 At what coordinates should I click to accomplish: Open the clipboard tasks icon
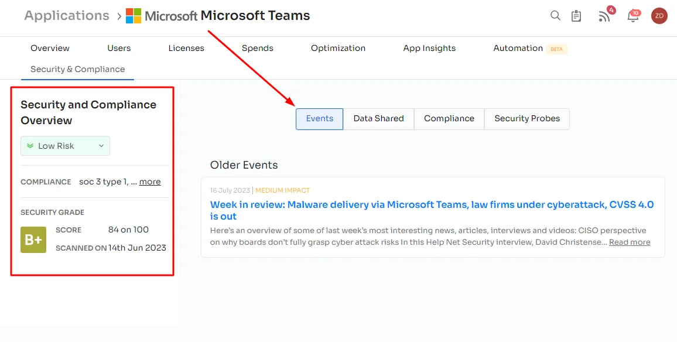pyautogui.click(x=576, y=16)
